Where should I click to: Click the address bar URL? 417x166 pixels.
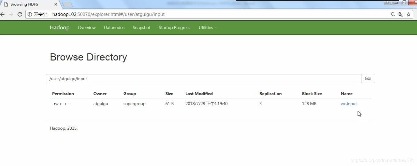point(109,14)
